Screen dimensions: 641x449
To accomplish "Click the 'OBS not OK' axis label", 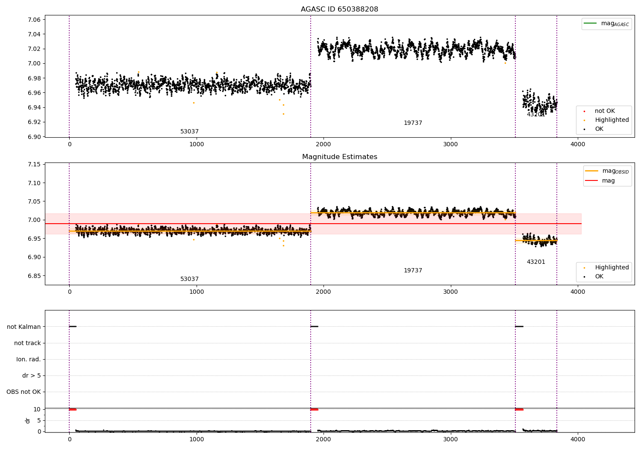I will coord(24,392).
